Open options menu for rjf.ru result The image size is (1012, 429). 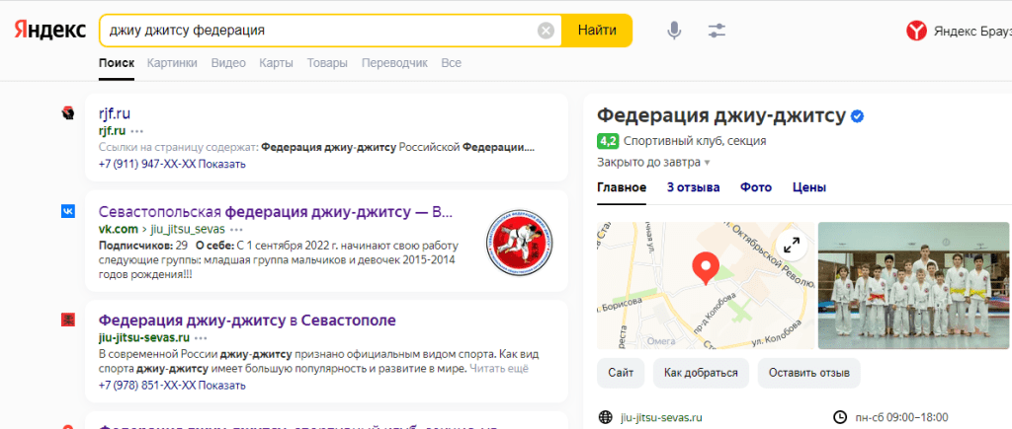[x=137, y=130]
